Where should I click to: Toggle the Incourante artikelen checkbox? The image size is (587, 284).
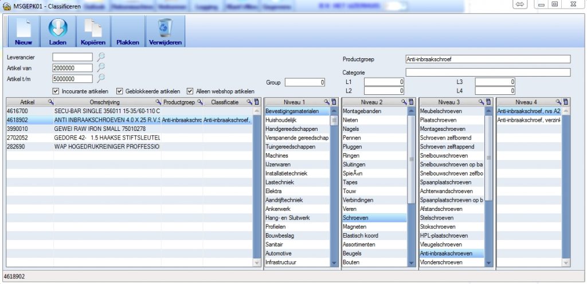coord(56,91)
